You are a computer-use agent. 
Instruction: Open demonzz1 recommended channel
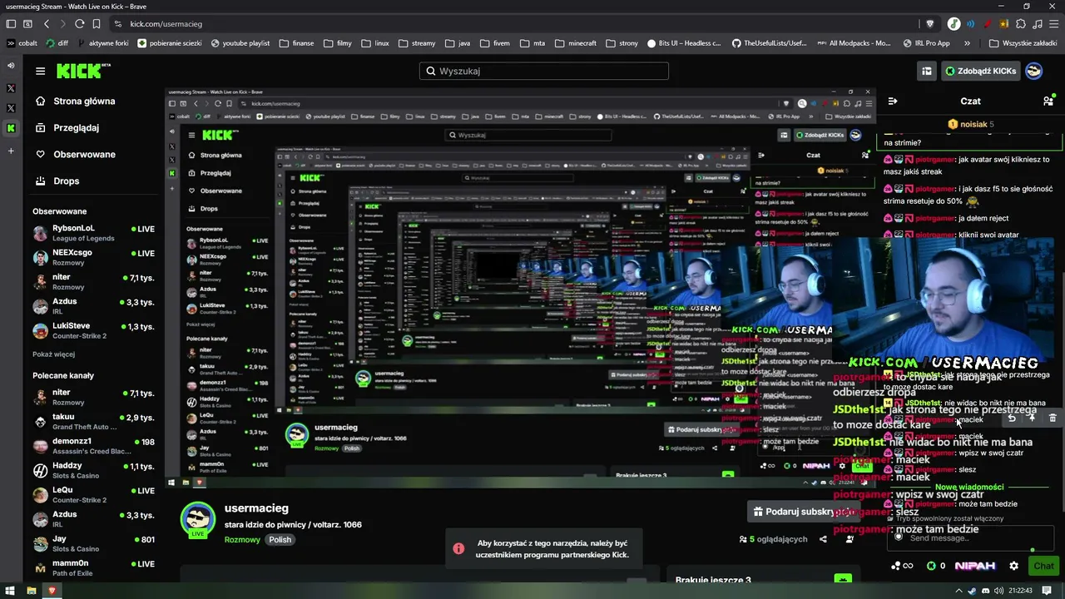[x=93, y=446]
